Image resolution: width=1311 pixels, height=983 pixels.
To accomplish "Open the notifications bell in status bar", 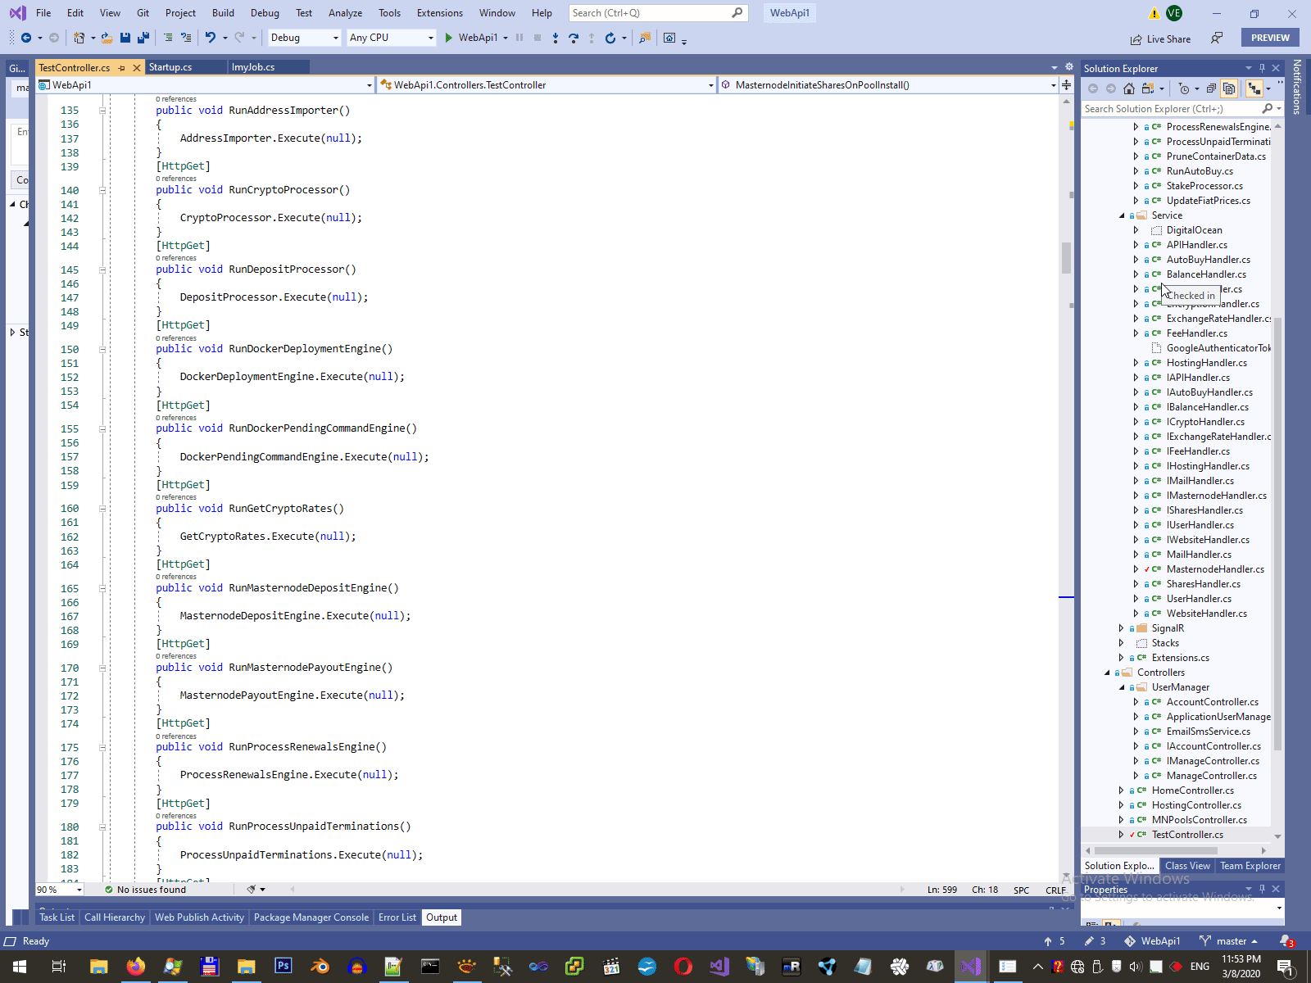I will pyautogui.click(x=1286, y=941).
